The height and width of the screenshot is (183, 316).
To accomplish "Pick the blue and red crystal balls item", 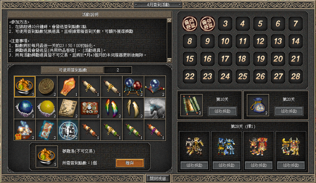I will point(133,87).
